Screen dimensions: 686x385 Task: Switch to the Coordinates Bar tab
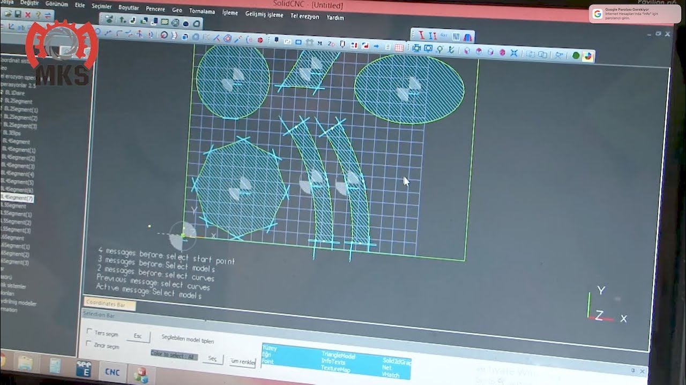click(x=110, y=304)
